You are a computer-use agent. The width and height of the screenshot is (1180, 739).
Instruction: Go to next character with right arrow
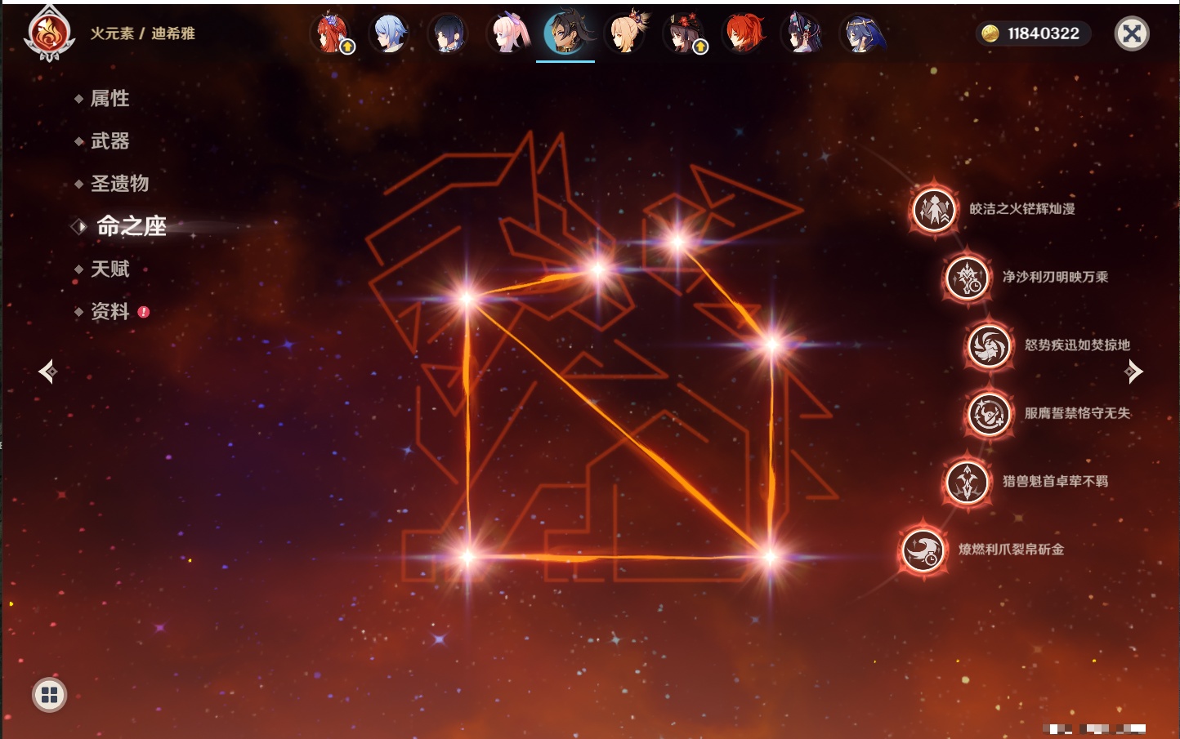click(x=1133, y=372)
